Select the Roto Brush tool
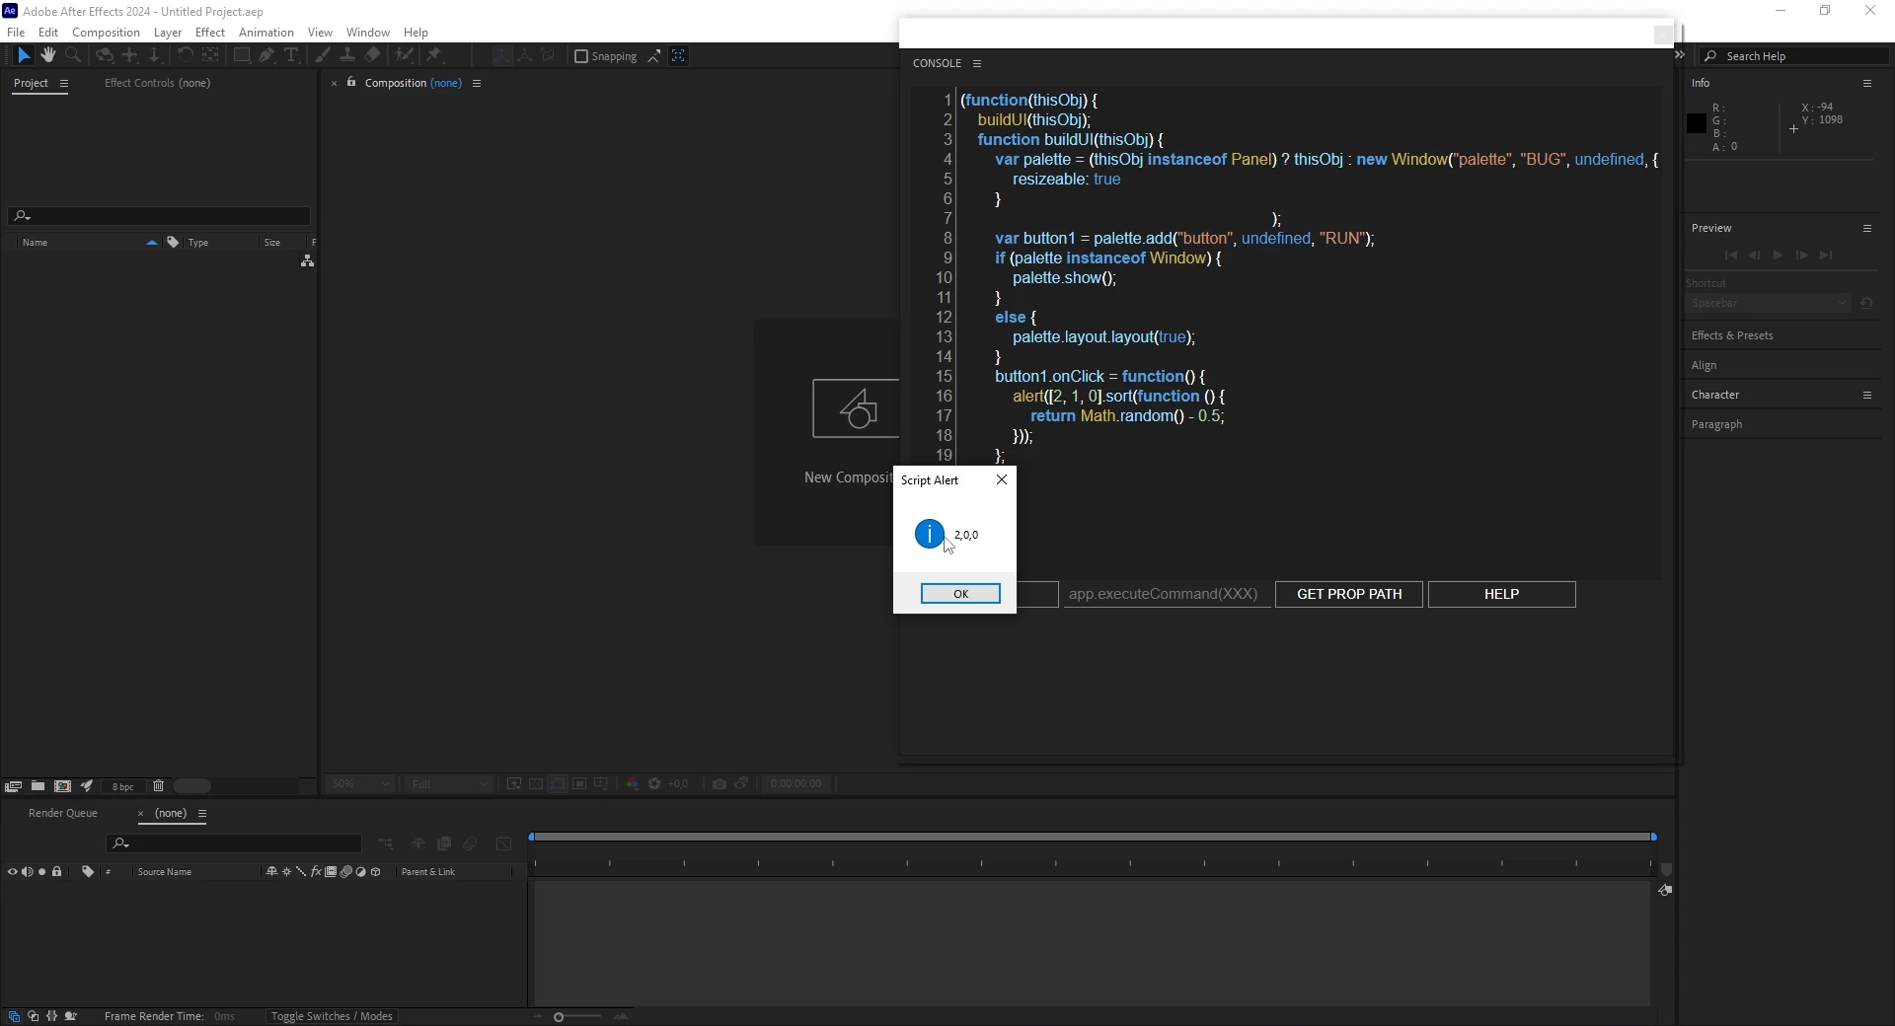This screenshot has height=1026, width=1895. tap(404, 56)
